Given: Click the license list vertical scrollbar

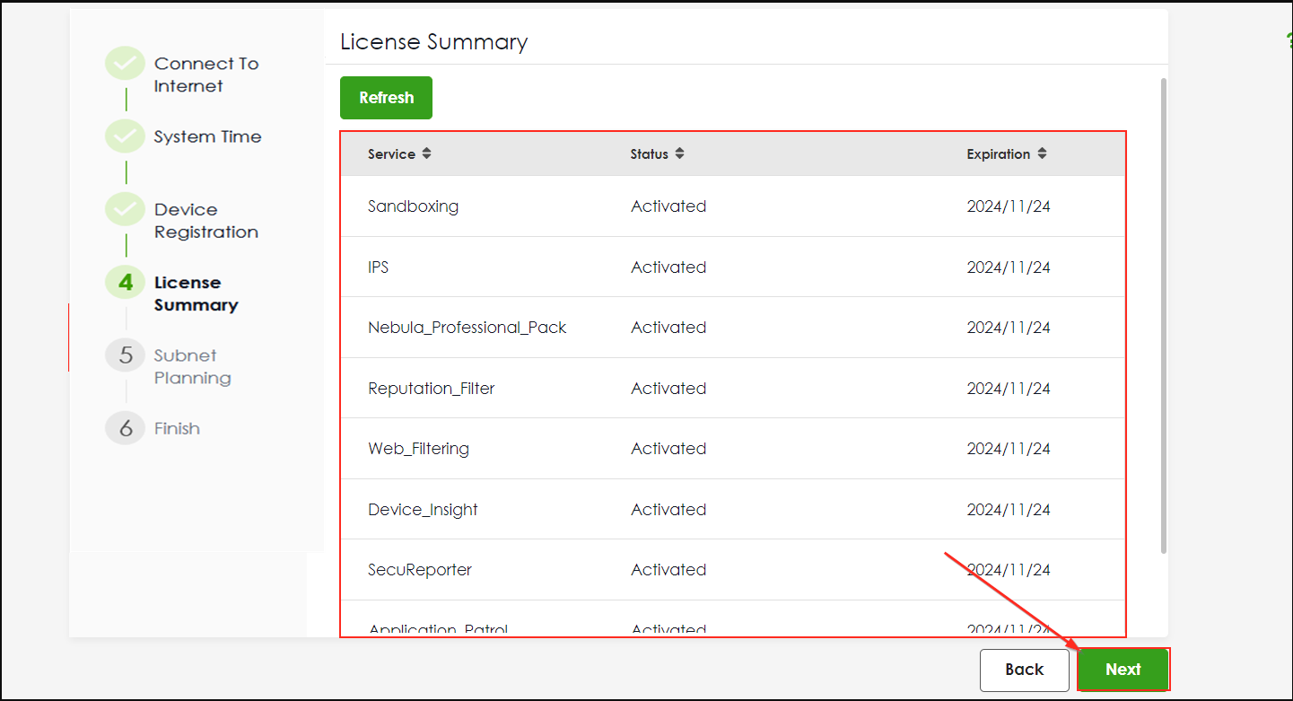Looking at the screenshot, I should 1164,314.
